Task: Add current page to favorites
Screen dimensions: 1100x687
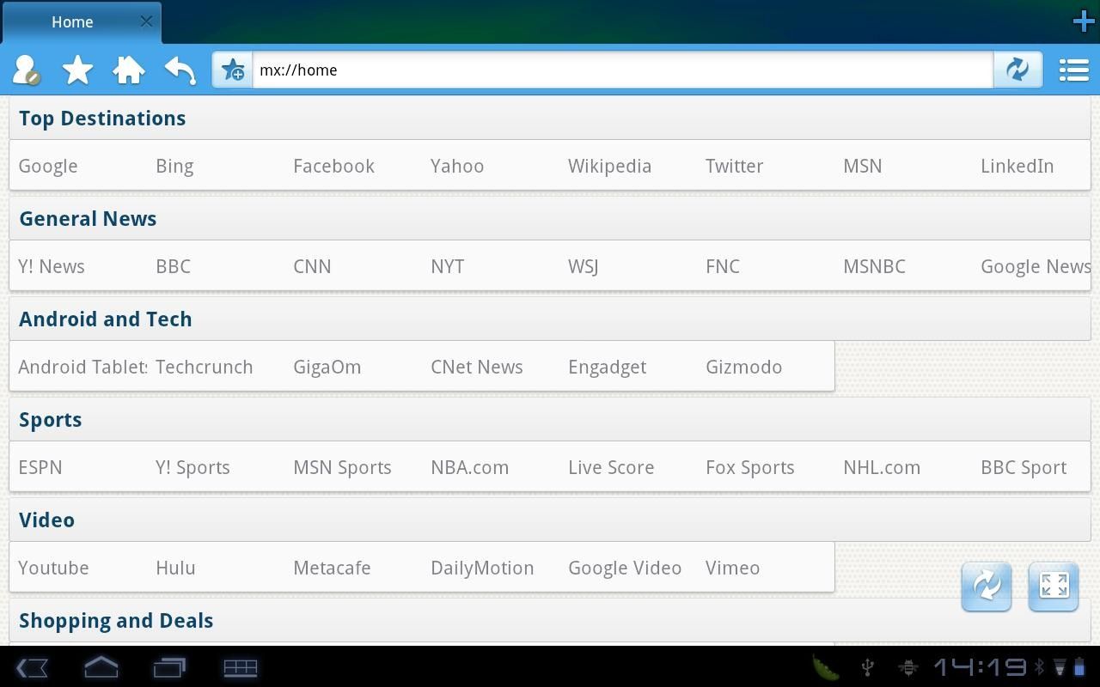Action: click(x=232, y=70)
